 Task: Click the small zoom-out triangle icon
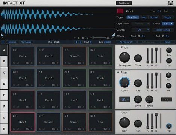click(91, 37)
